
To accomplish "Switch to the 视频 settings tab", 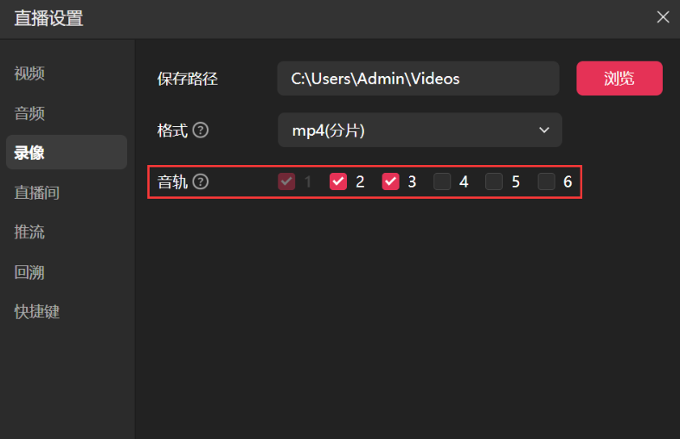I will (x=29, y=73).
